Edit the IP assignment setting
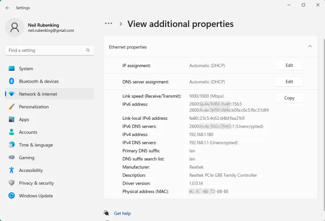The width and height of the screenshot is (325, 221). click(289, 65)
